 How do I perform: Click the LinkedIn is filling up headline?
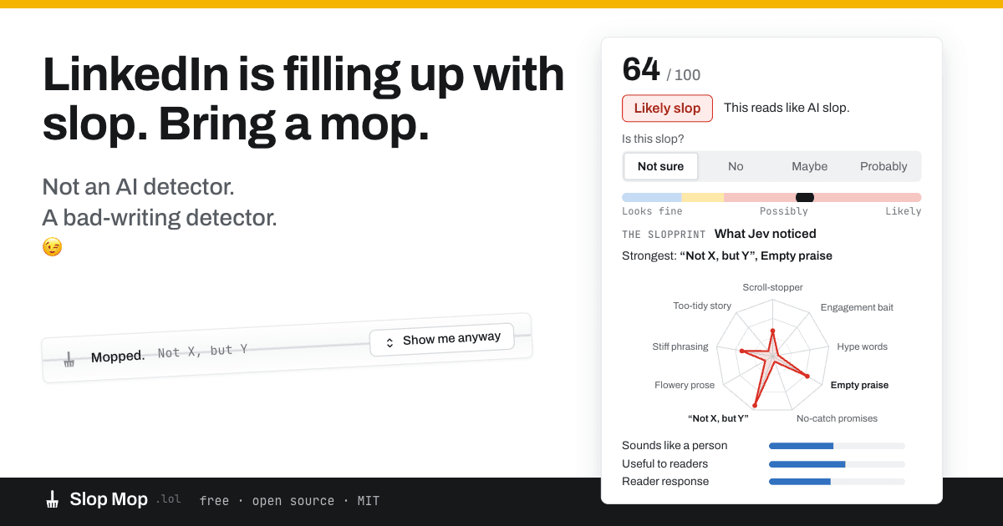[303, 99]
